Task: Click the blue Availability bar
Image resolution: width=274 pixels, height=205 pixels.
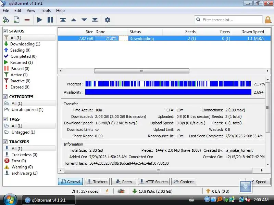Action: click(168, 92)
